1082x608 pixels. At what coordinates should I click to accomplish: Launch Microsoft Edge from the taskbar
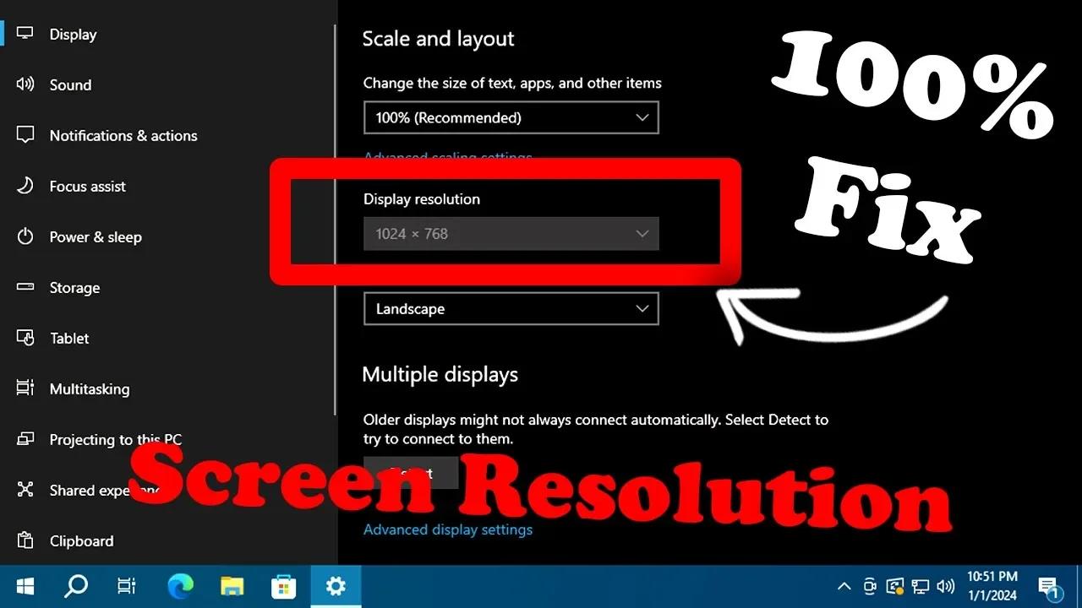(x=179, y=585)
